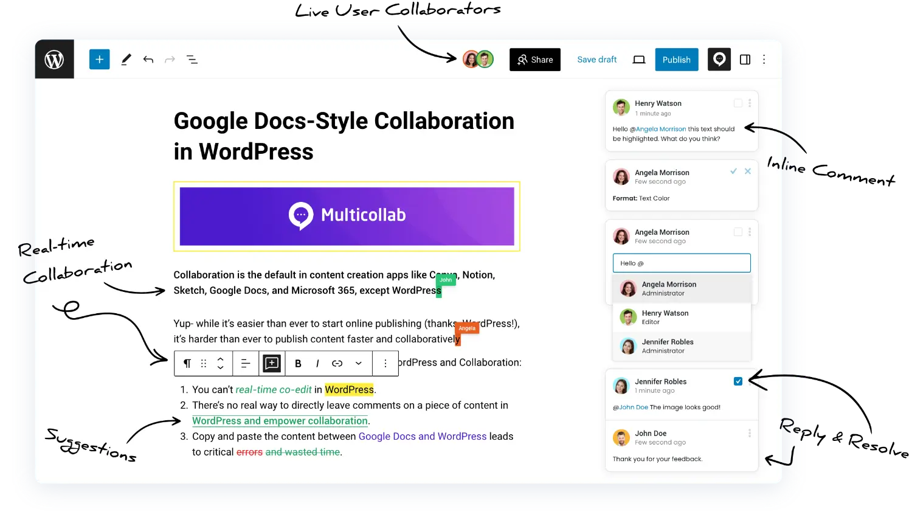Pick Angela Morrison Administrator from mention list
912x523 pixels.
point(682,288)
